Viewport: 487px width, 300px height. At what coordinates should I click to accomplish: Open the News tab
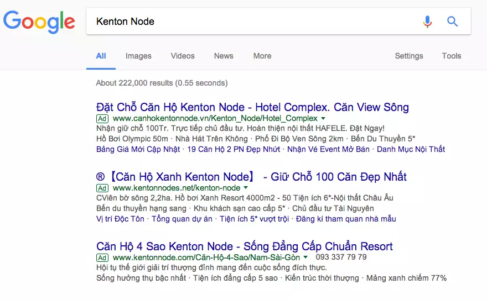[x=224, y=56]
